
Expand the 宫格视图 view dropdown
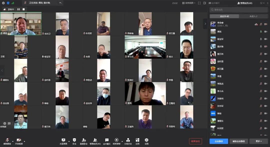point(189,3)
